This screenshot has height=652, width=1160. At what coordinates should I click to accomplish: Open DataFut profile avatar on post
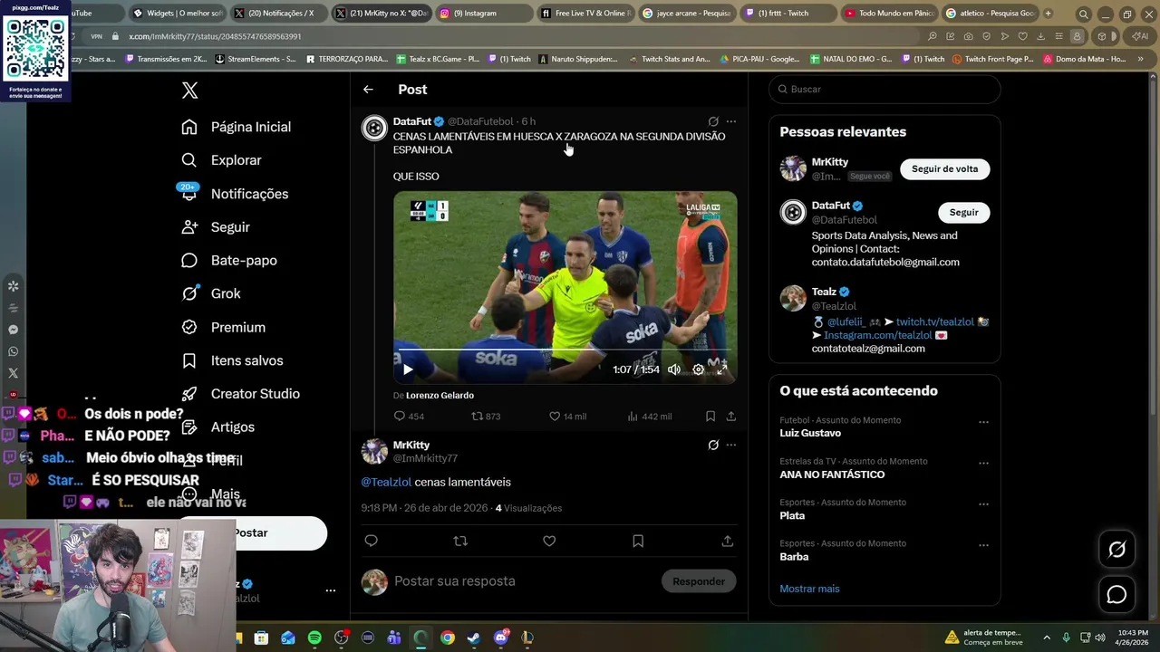click(374, 128)
